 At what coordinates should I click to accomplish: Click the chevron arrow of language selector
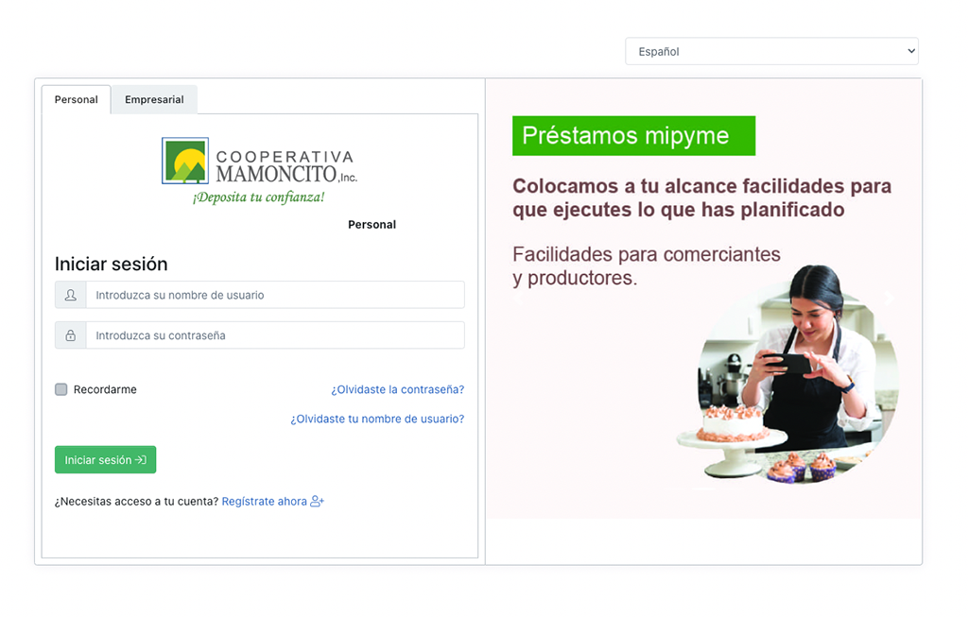point(910,52)
